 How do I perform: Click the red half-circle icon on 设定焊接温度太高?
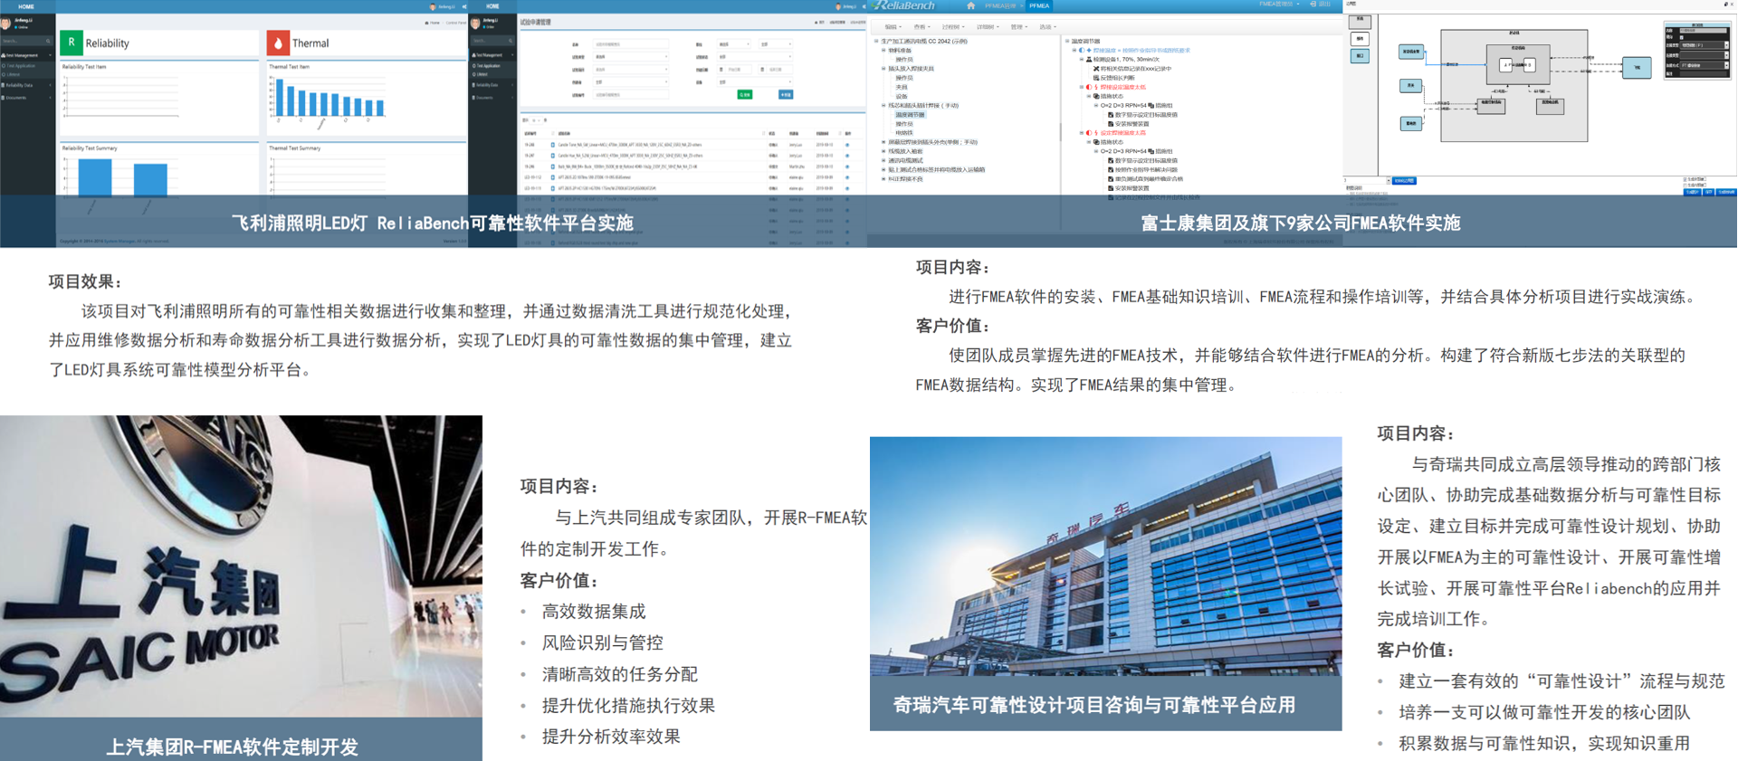point(1088,133)
